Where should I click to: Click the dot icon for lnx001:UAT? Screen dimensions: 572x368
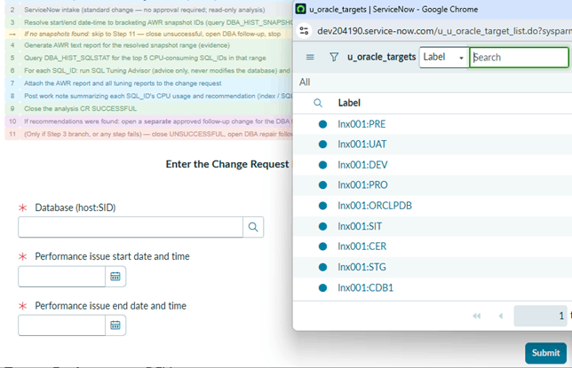[322, 145]
